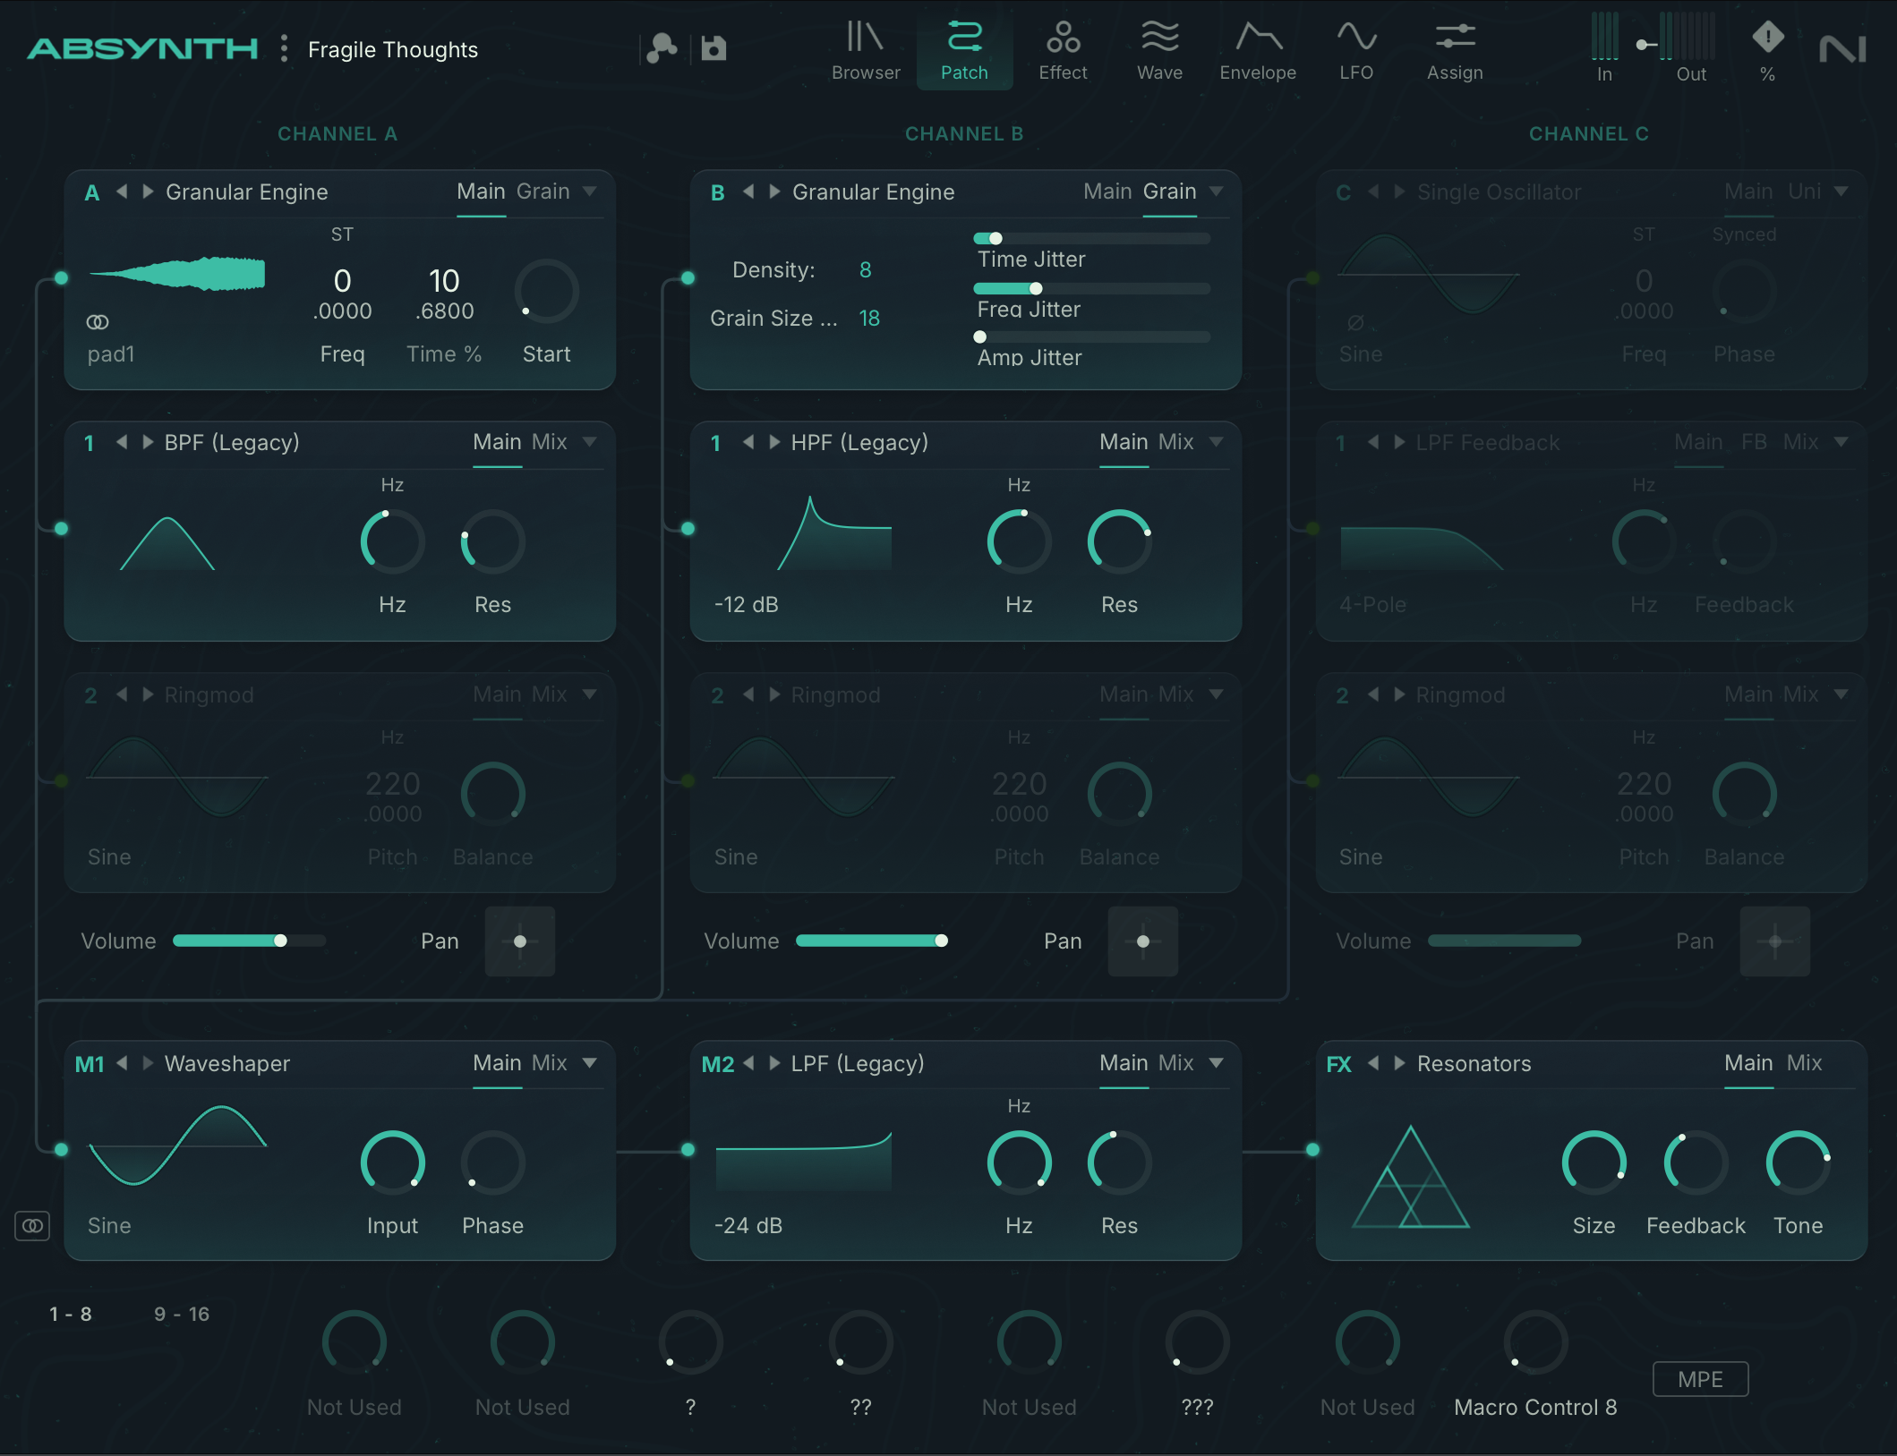Toggle the MPE button
1897x1456 pixels.
coord(1699,1379)
